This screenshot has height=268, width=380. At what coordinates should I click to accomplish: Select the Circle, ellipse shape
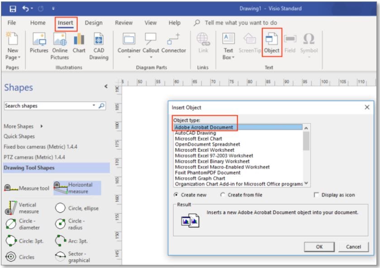pos(76,208)
